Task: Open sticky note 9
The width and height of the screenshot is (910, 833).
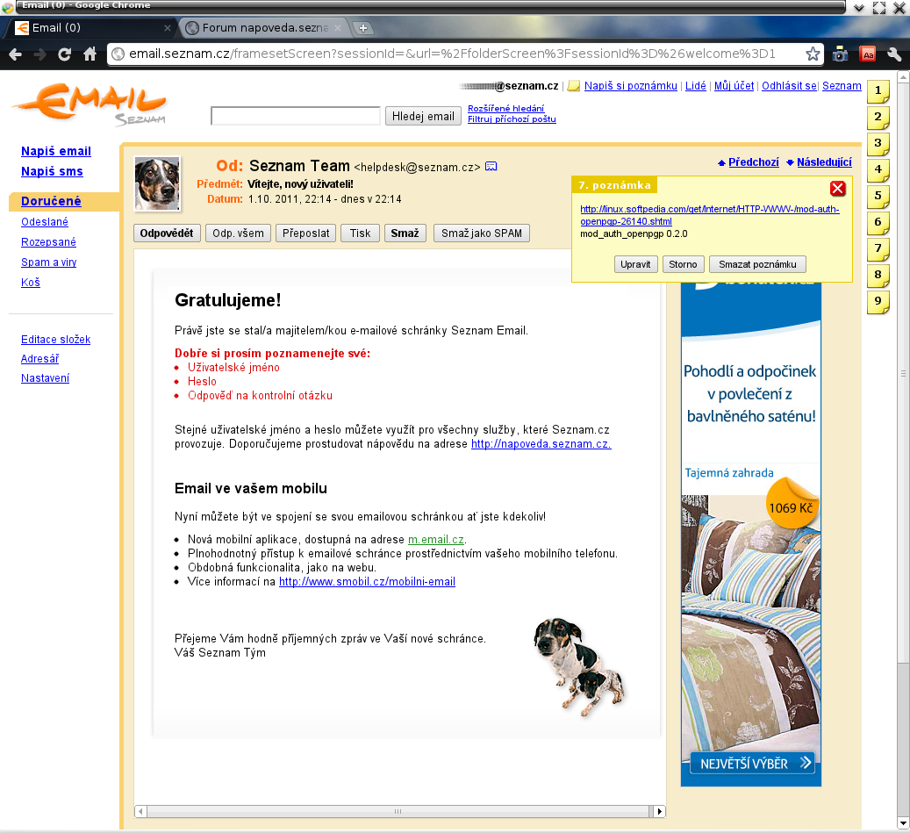Action: (x=878, y=301)
